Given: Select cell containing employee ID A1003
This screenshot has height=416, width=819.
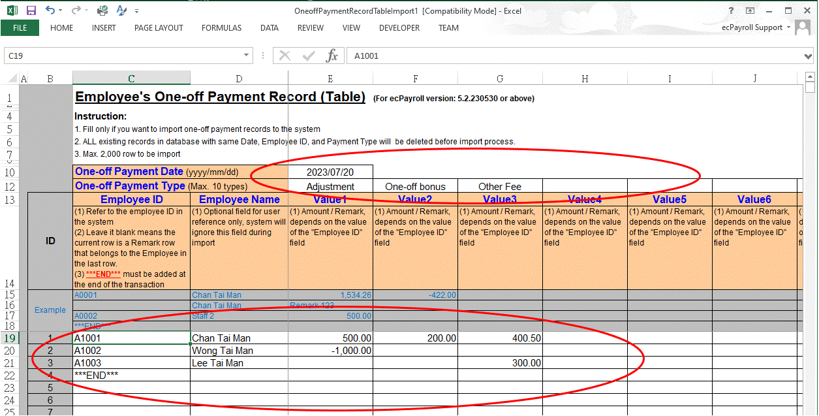Looking at the screenshot, I should pos(131,363).
